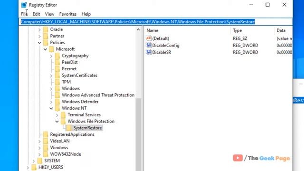Select the SystemRestore folder icon

click(x=69, y=128)
